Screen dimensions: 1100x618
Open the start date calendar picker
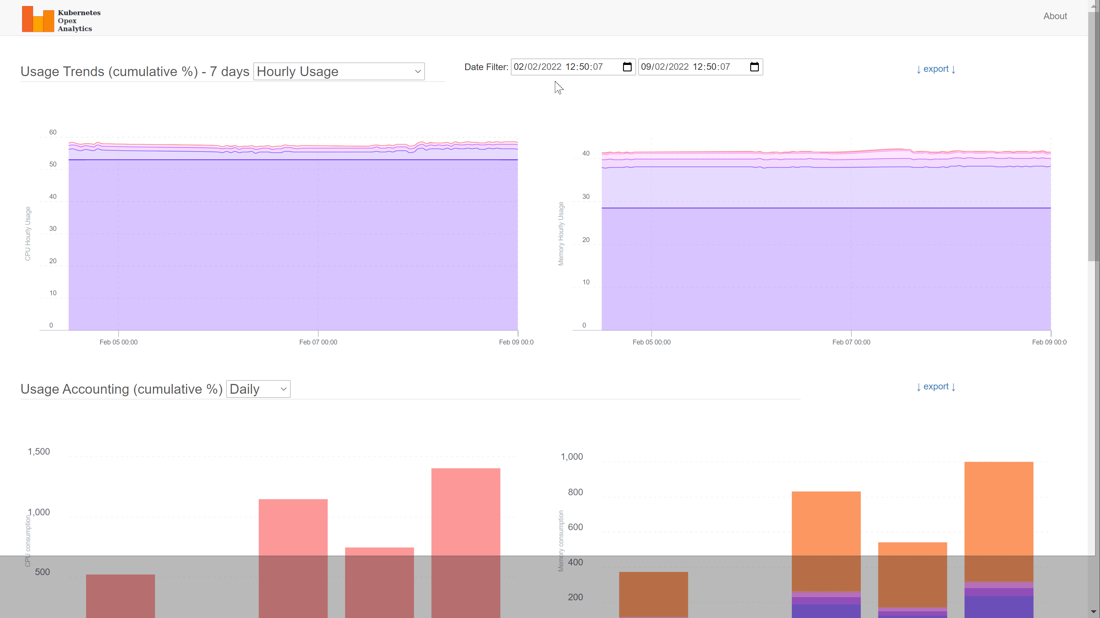(627, 67)
